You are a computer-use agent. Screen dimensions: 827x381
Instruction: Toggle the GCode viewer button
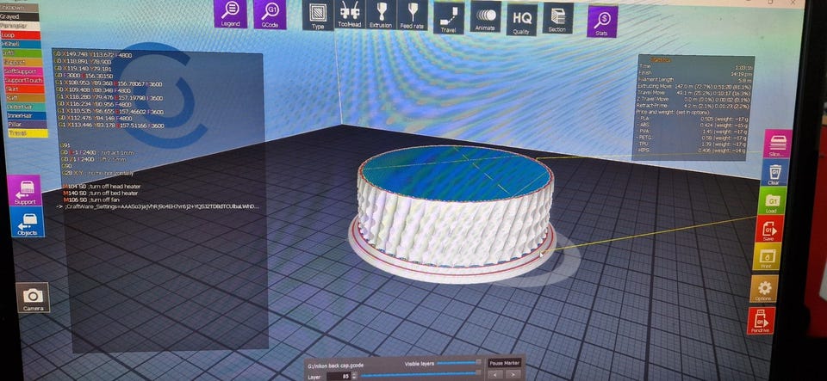click(x=270, y=15)
